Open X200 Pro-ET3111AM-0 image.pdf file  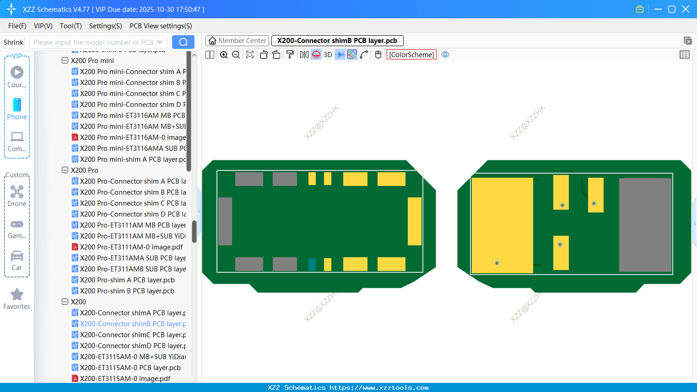(131, 247)
